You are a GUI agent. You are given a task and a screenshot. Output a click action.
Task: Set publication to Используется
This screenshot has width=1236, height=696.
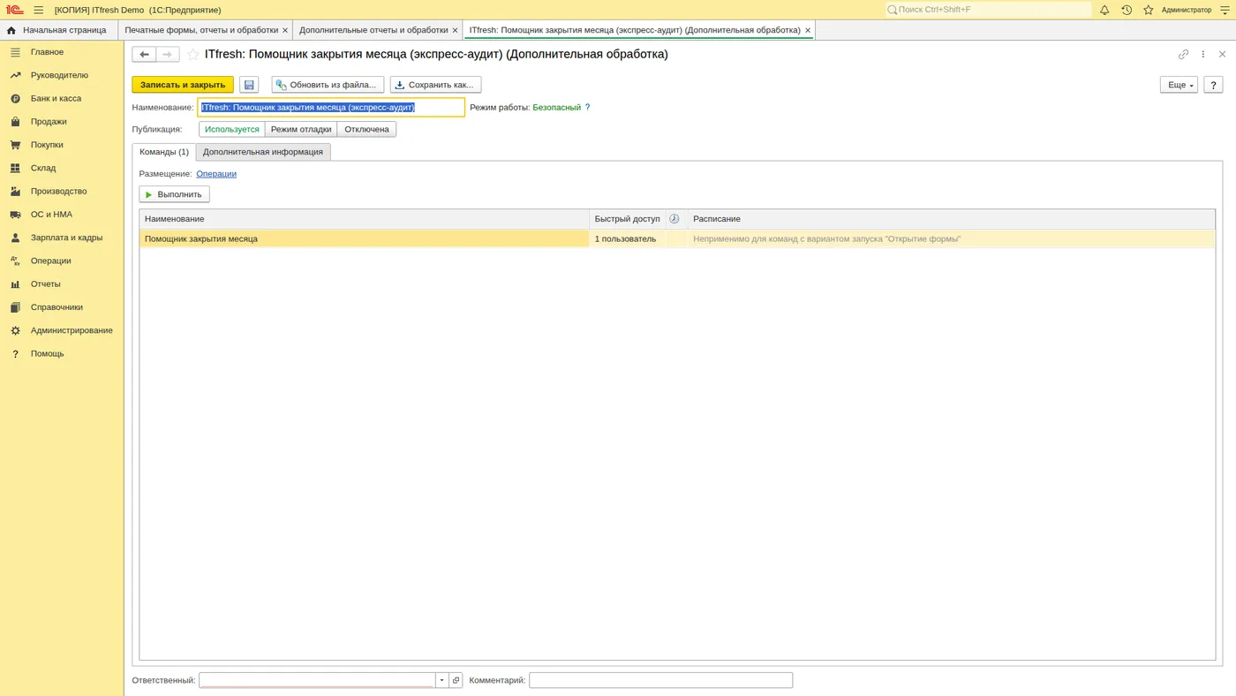(232, 129)
